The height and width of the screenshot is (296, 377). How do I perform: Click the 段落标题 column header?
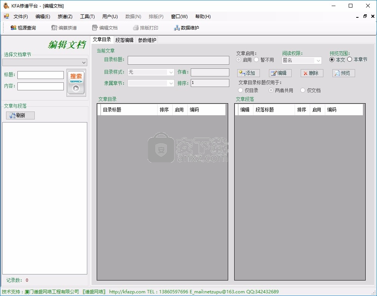[274, 110]
